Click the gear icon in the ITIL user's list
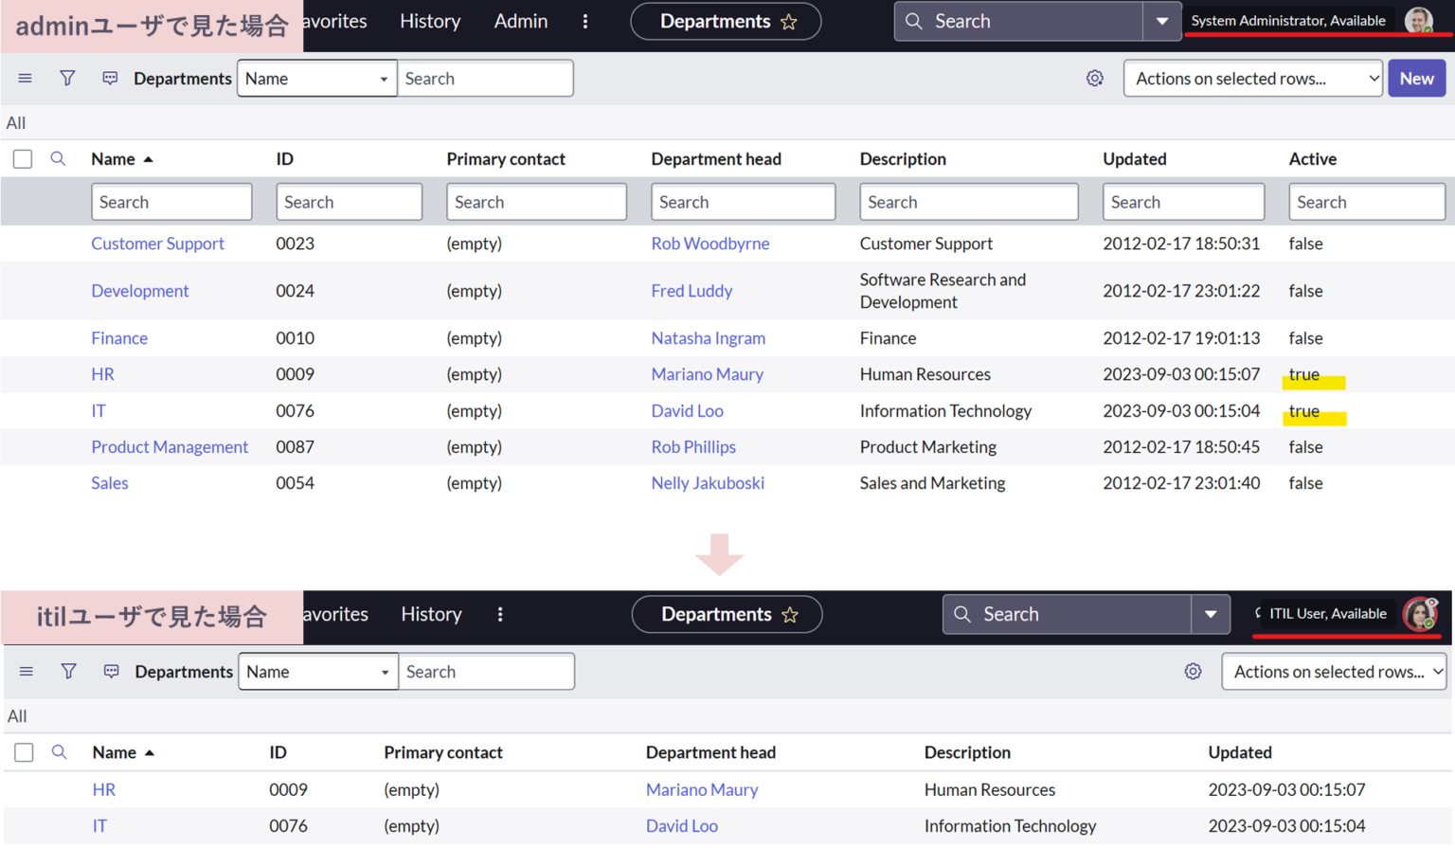1455x848 pixels. (x=1193, y=671)
